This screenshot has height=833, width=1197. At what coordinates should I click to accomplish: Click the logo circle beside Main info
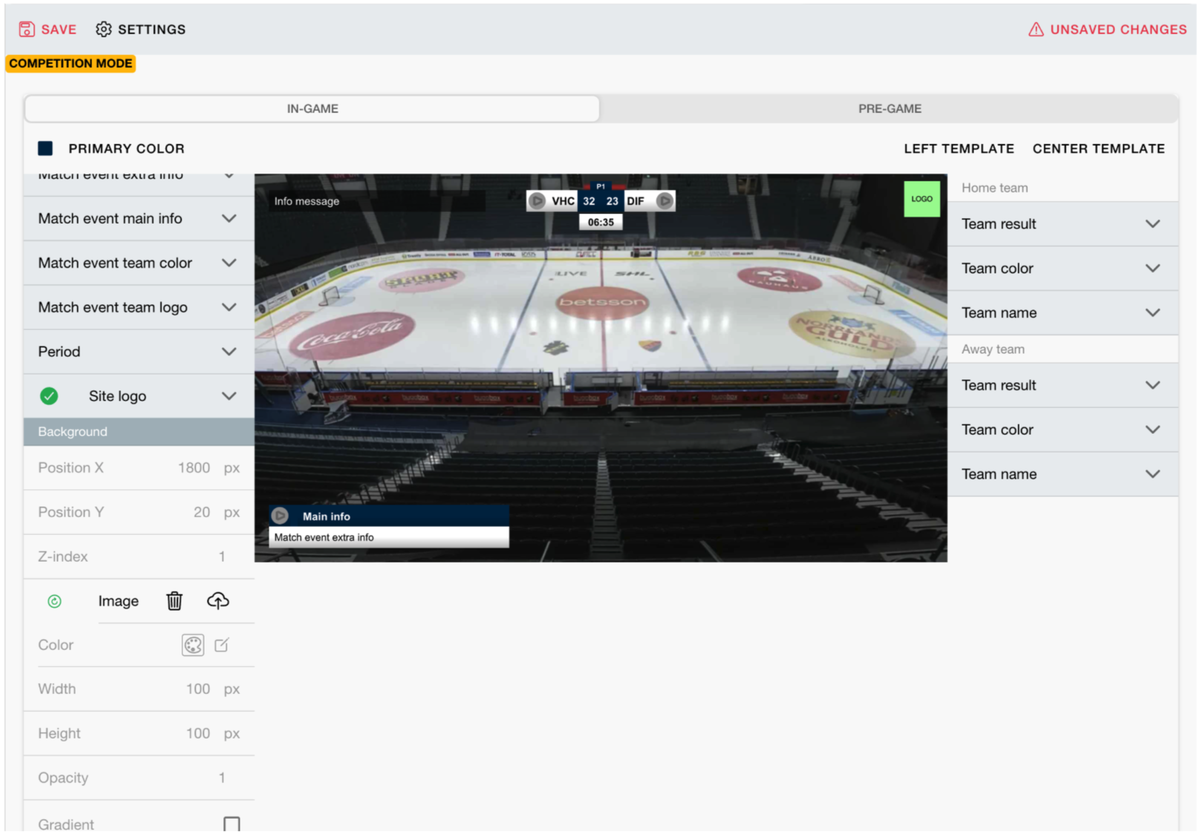pyautogui.click(x=280, y=515)
